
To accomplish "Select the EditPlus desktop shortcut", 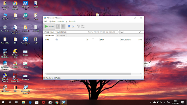I will [15, 64].
